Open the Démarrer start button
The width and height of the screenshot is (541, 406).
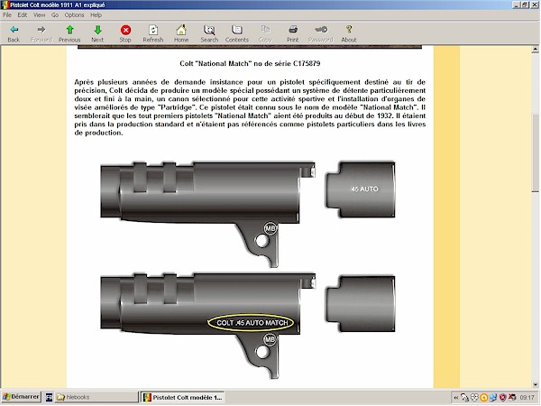tap(21, 397)
